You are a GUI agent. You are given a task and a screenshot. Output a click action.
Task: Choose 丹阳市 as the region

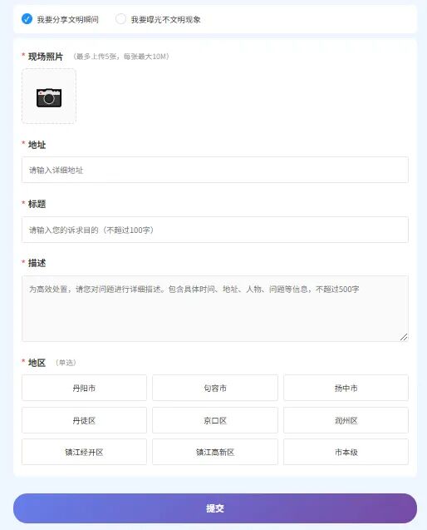[x=84, y=388]
